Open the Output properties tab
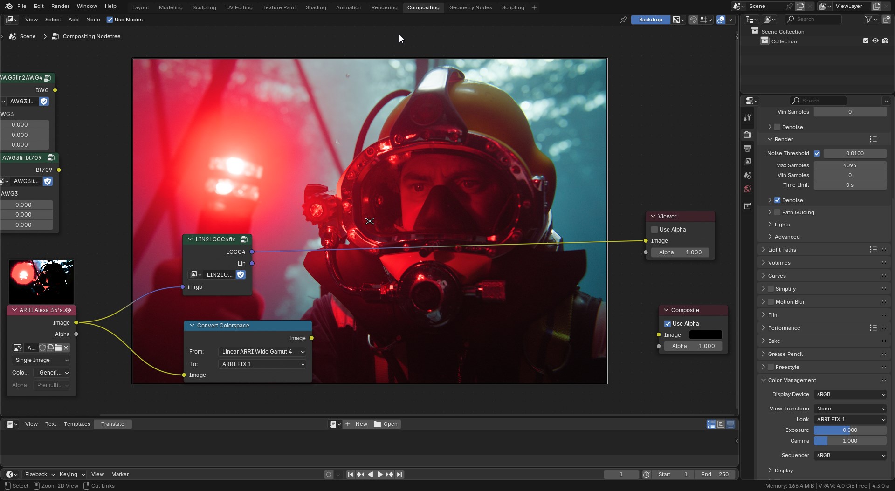 tap(748, 149)
